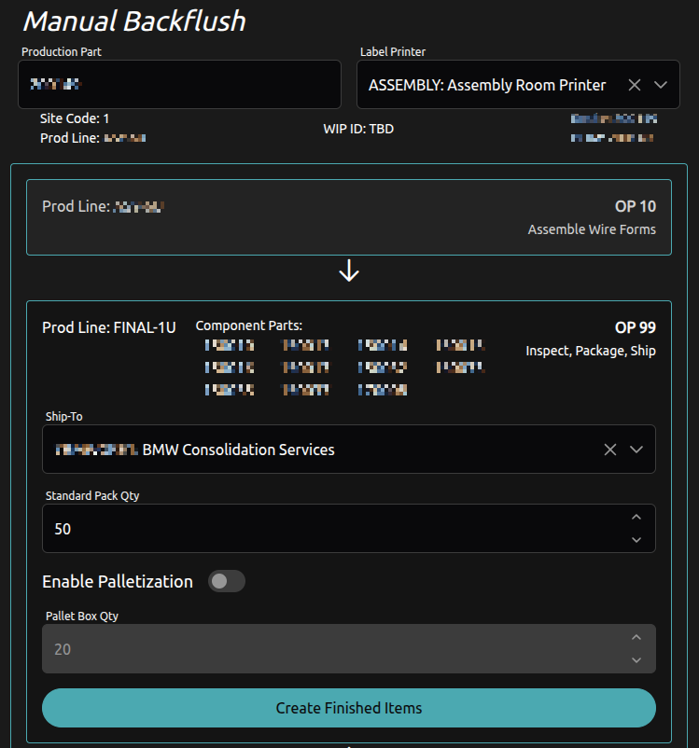Click the OP 99 heading
The image size is (699, 748).
(635, 327)
